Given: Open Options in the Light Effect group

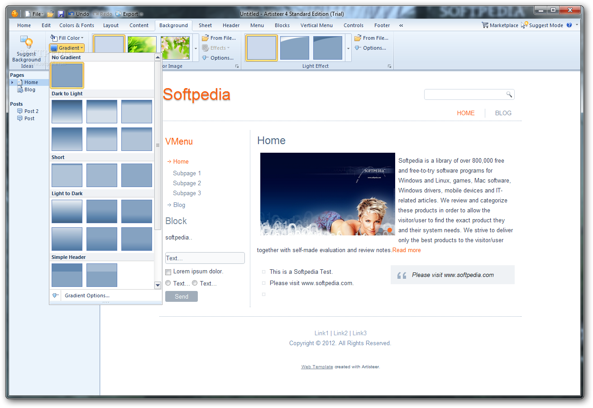Looking at the screenshot, I should (x=370, y=48).
